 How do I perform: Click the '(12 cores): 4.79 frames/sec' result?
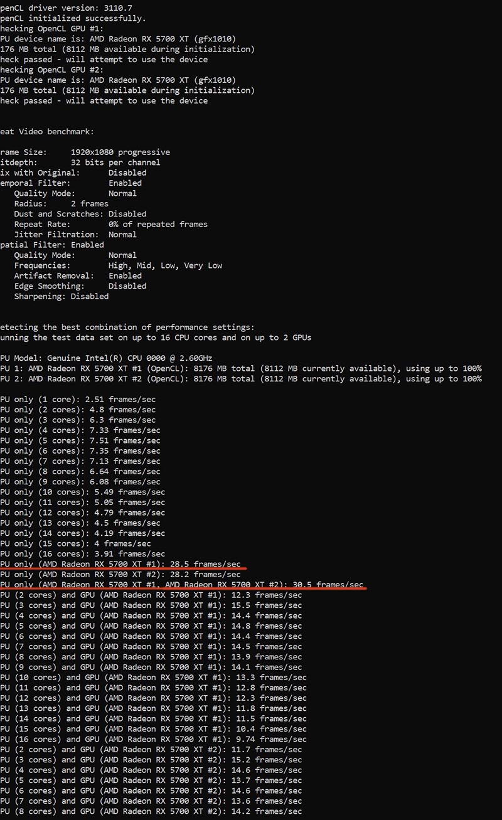[83, 513]
